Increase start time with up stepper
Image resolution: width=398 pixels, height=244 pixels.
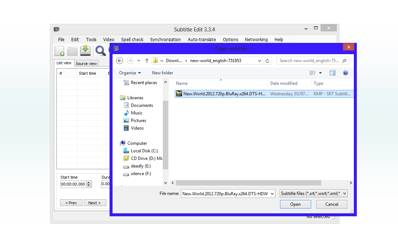click(89, 183)
